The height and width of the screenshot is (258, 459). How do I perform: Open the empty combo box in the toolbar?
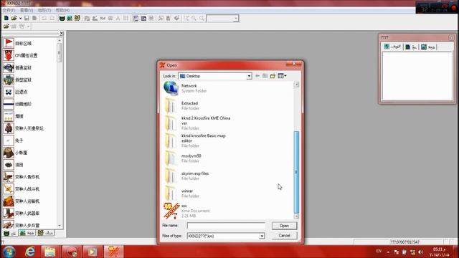tap(222, 19)
